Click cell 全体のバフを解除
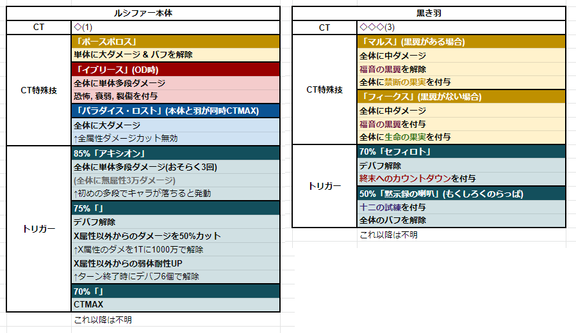This screenshot has height=333, width=576. point(461,221)
